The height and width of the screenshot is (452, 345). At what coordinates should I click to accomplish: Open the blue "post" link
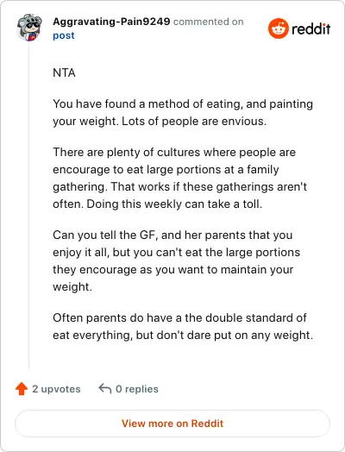pyautogui.click(x=64, y=35)
